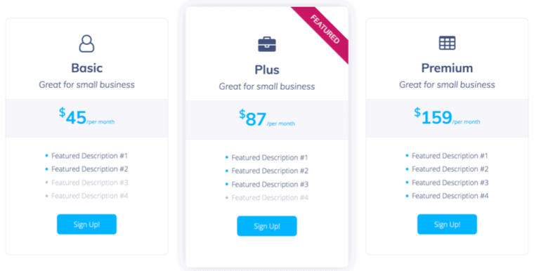Sign up for the Premium plan

pos(447,224)
